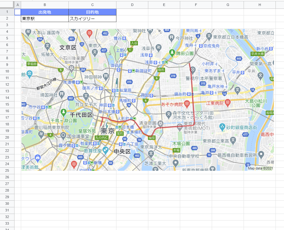Click the police icon at 本所警察署
The image size is (284, 230).
(x=193, y=70)
